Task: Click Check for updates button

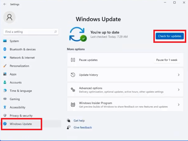Action: click(170, 36)
